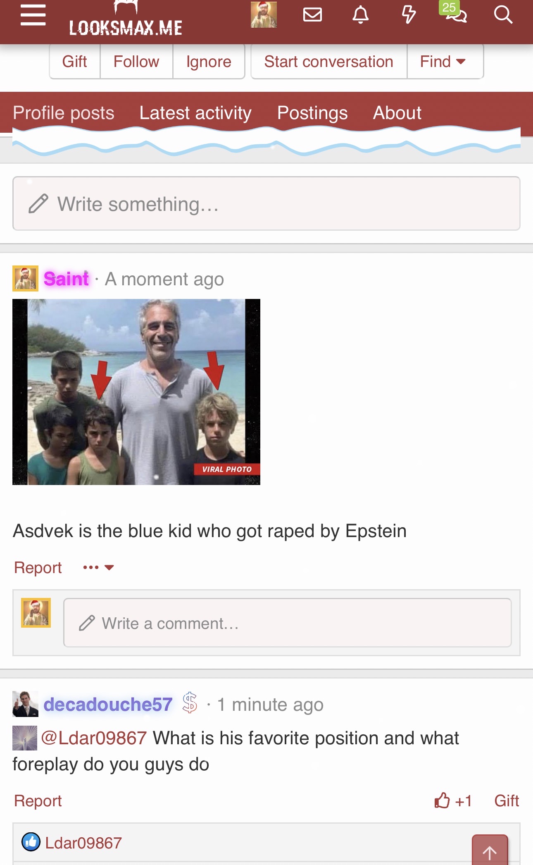Open the lightning bolt what's-new icon
The width and height of the screenshot is (533, 865).
409,15
